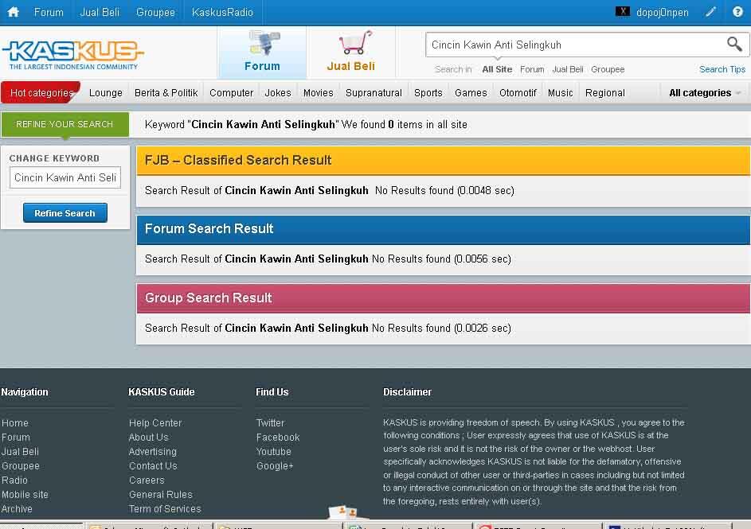Open Computer category
Screen dimensions: 751x529
pos(231,93)
